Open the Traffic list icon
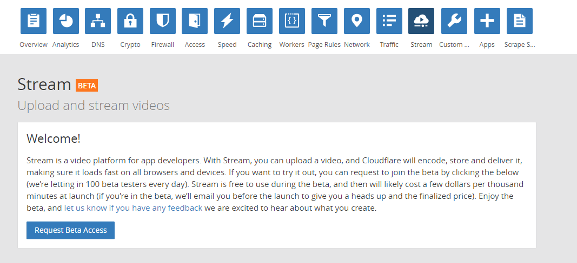Viewport: 577px width, 263px height. 389,21
